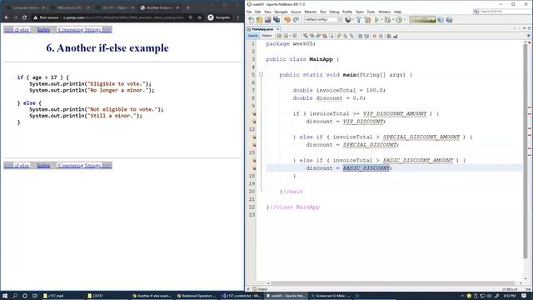Switch to the Welcome to CIS Chrome tab

click(70, 7)
